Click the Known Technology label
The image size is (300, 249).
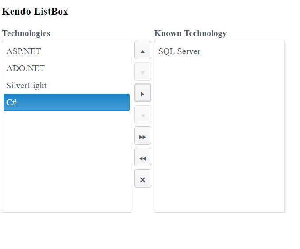pyautogui.click(x=190, y=33)
